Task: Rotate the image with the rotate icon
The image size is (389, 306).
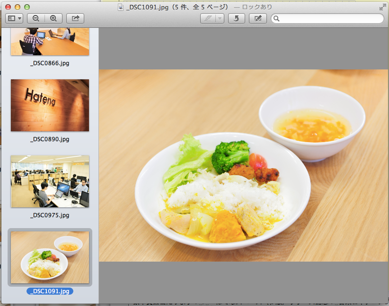Action: [236, 18]
